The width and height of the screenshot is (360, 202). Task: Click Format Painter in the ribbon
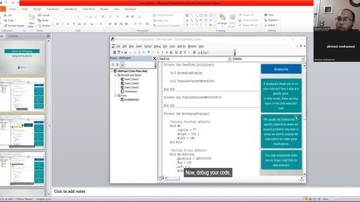tap(14, 26)
